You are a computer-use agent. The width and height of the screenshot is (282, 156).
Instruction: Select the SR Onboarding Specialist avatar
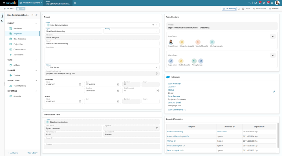click(182, 42)
